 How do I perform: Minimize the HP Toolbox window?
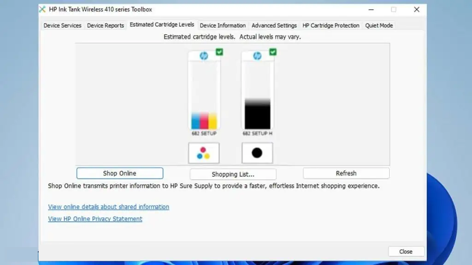click(x=371, y=10)
